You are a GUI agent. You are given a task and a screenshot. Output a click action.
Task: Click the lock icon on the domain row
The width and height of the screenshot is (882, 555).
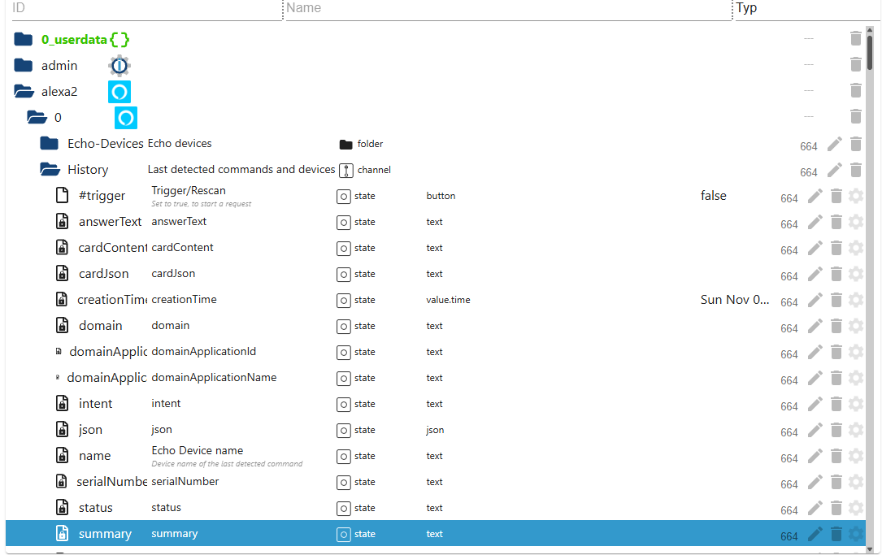click(63, 325)
